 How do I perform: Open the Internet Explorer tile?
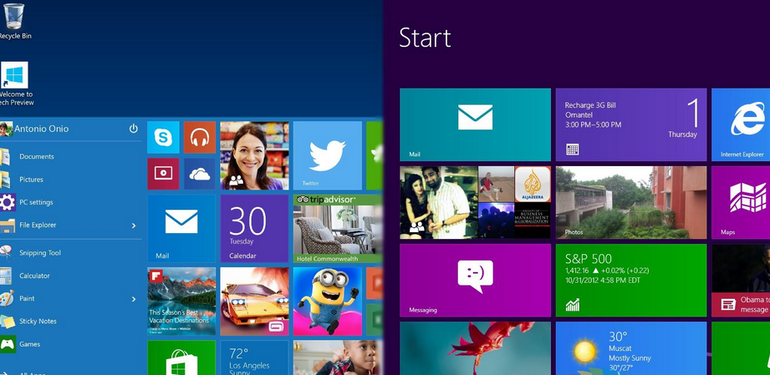741,124
